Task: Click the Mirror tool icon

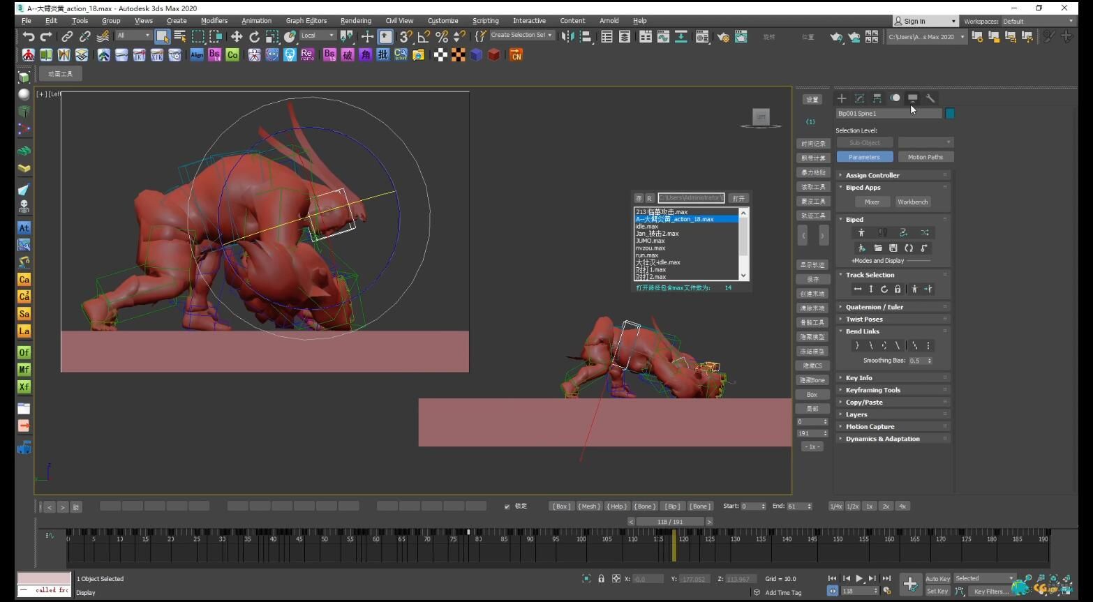Action: tap(568, 36)
